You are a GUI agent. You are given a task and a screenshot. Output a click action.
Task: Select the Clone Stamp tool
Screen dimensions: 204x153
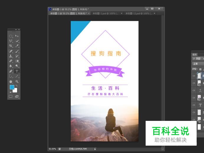click(11, 56)
